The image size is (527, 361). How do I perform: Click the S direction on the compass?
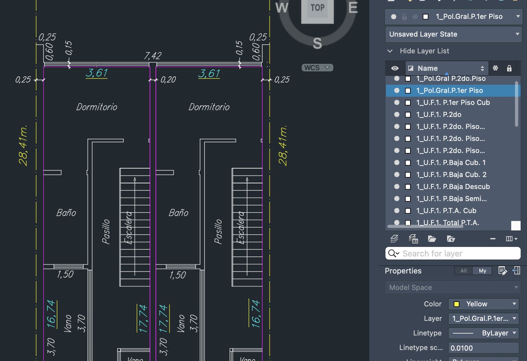317,44
